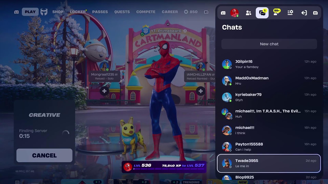The height and width of the screenshot is (184, 328).
Task: Click the Transformers banner icon by YT_Primebear6
Action: (x=146, y=31)
